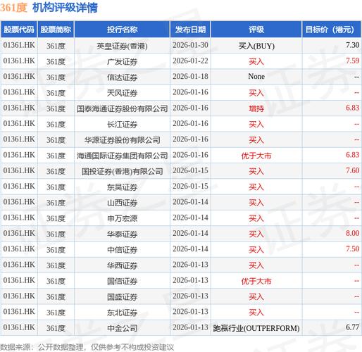The image size is (362, 352).
Task: Click 361度 short name in 中金公司 row
Action: click(56, 328)
